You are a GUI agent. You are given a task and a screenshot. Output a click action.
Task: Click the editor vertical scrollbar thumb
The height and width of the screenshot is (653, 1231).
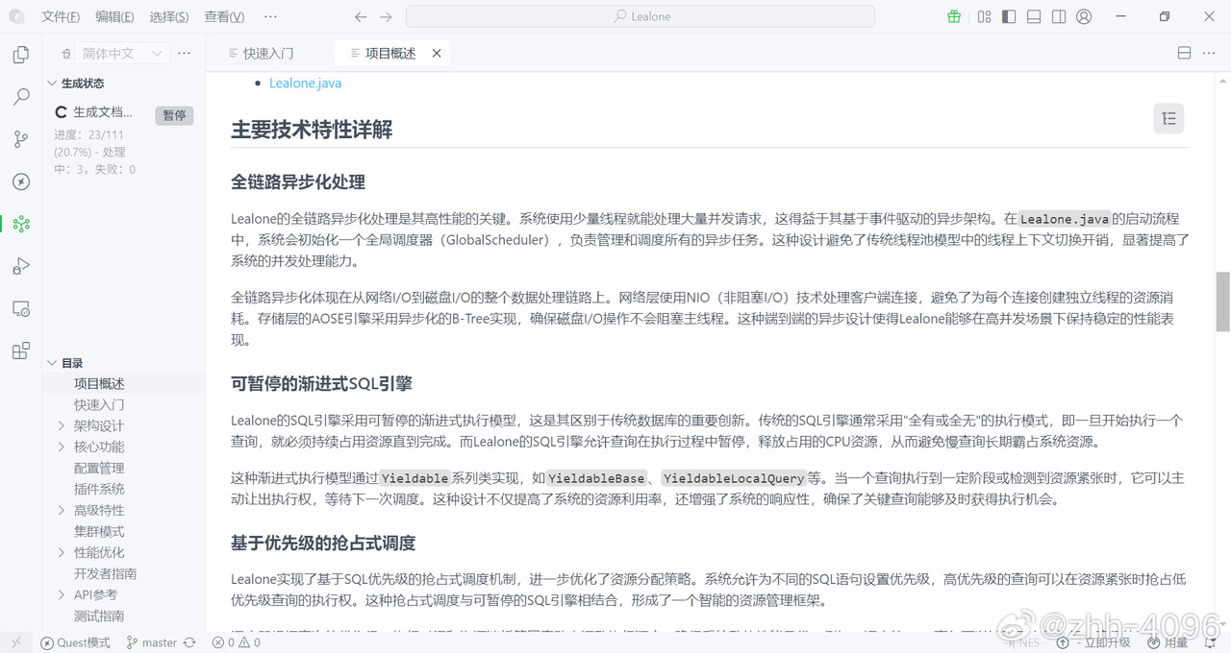[x=1223, y=301]
